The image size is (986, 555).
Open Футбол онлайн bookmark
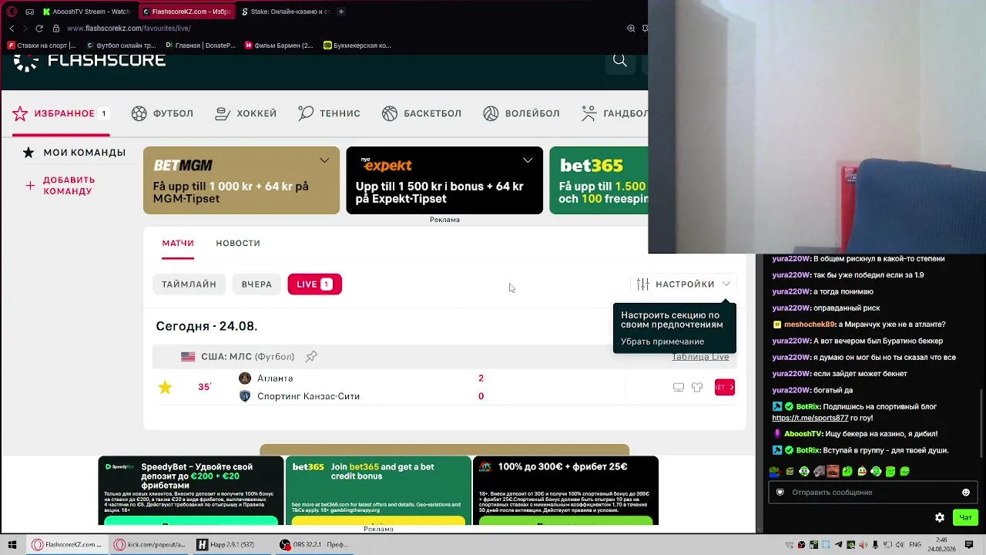pos(121,45)
